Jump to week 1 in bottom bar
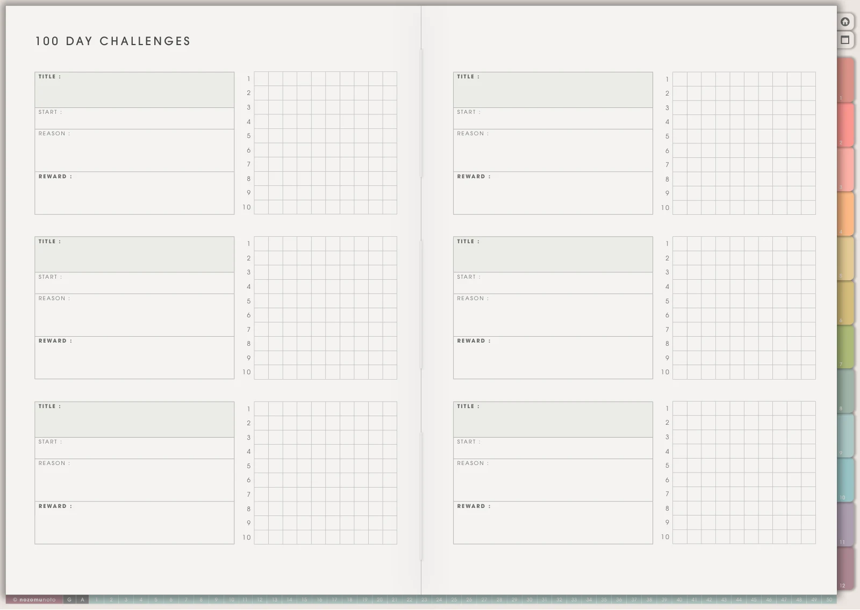Image resolution: width=860 pixels, height=610 pixels. (x=96, y=600)
